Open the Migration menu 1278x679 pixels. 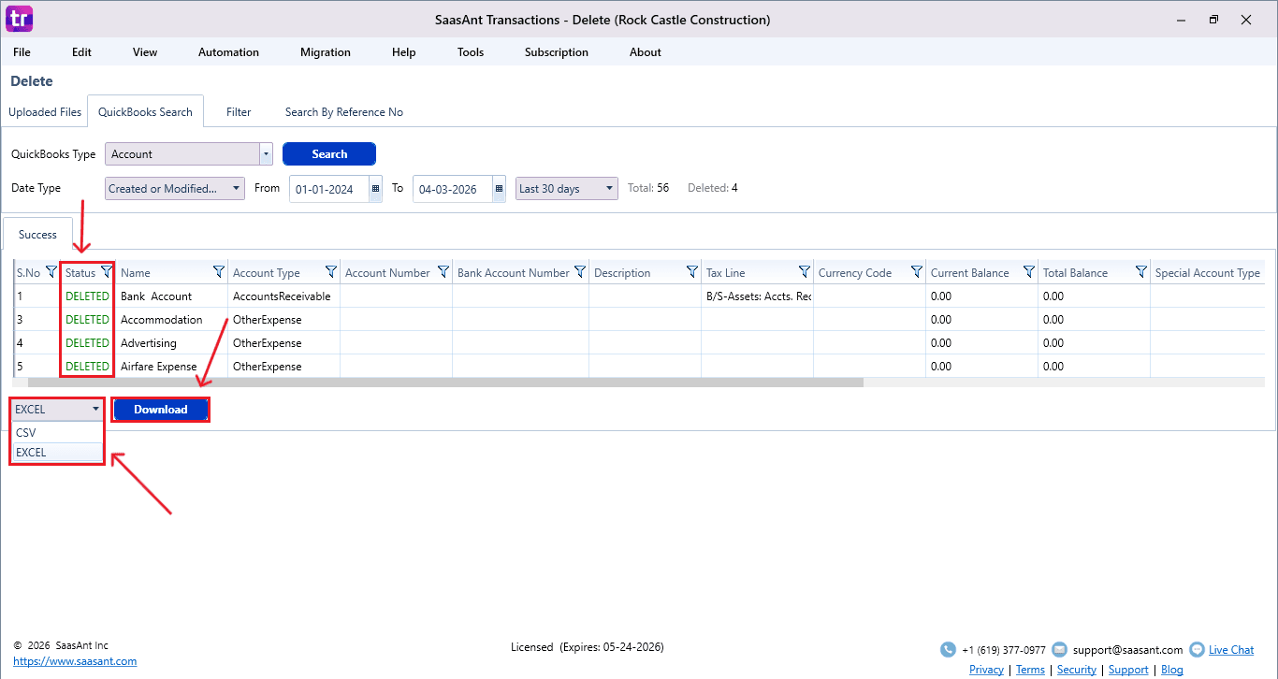tap(326, 52)
